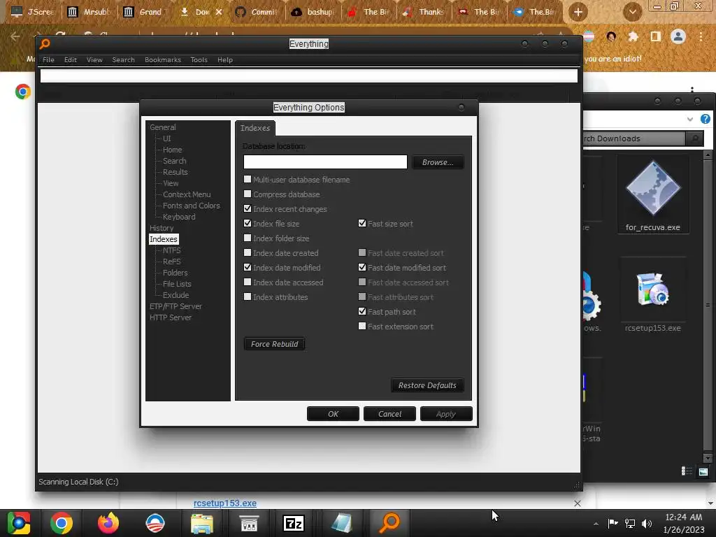Check Index date created
The image size is (716, 537).
coord(248,252)
